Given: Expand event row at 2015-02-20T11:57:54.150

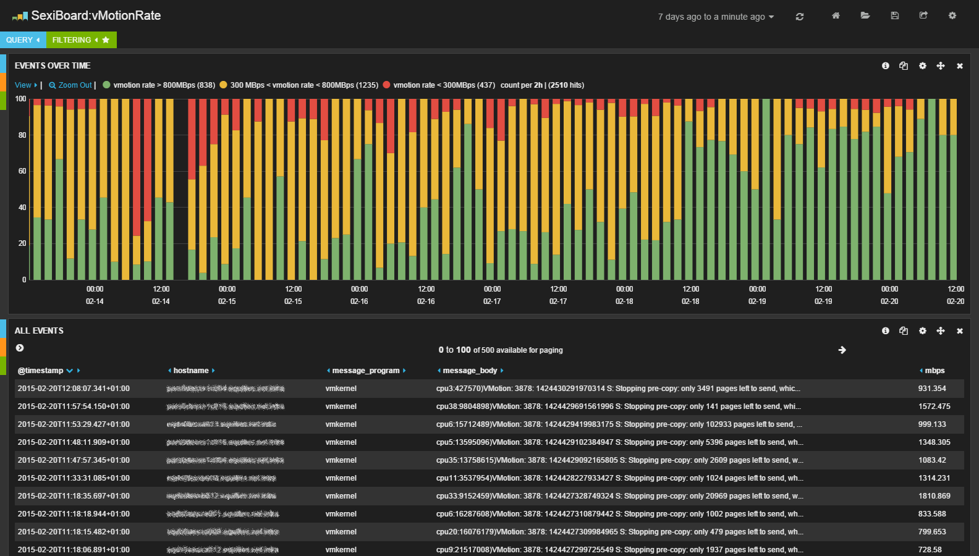Looking at the screenshot, I should tap(489, 406).
